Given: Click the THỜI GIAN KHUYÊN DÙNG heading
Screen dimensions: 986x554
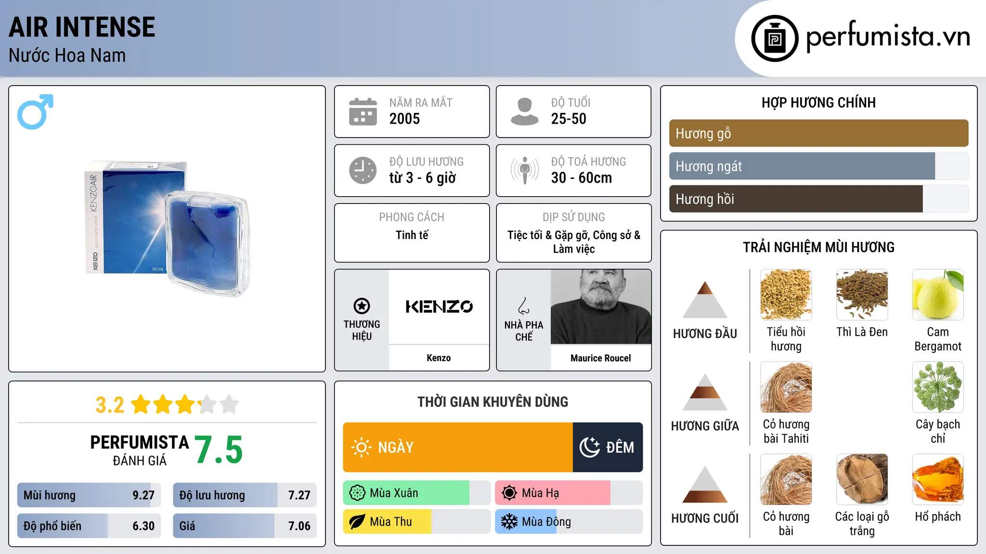Looking at the screenshot, I should click(493, 402).
